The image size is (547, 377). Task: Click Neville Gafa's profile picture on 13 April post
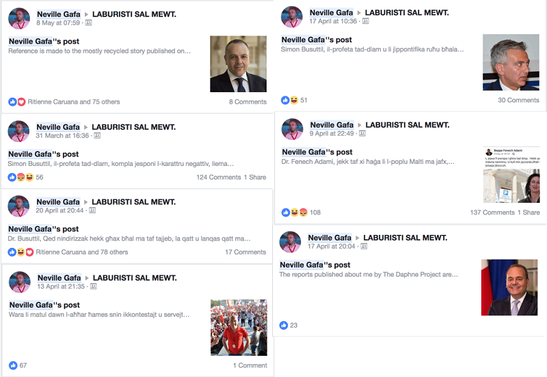[20, 282]
